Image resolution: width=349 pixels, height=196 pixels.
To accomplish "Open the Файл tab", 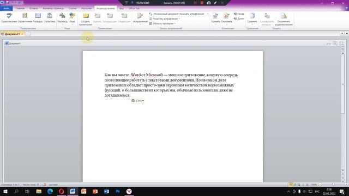I will pyautogui.click(x=6, y=9).
